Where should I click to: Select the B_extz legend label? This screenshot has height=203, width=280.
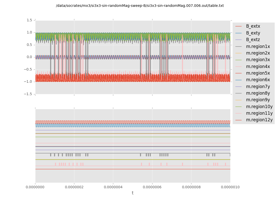point(253,40)
